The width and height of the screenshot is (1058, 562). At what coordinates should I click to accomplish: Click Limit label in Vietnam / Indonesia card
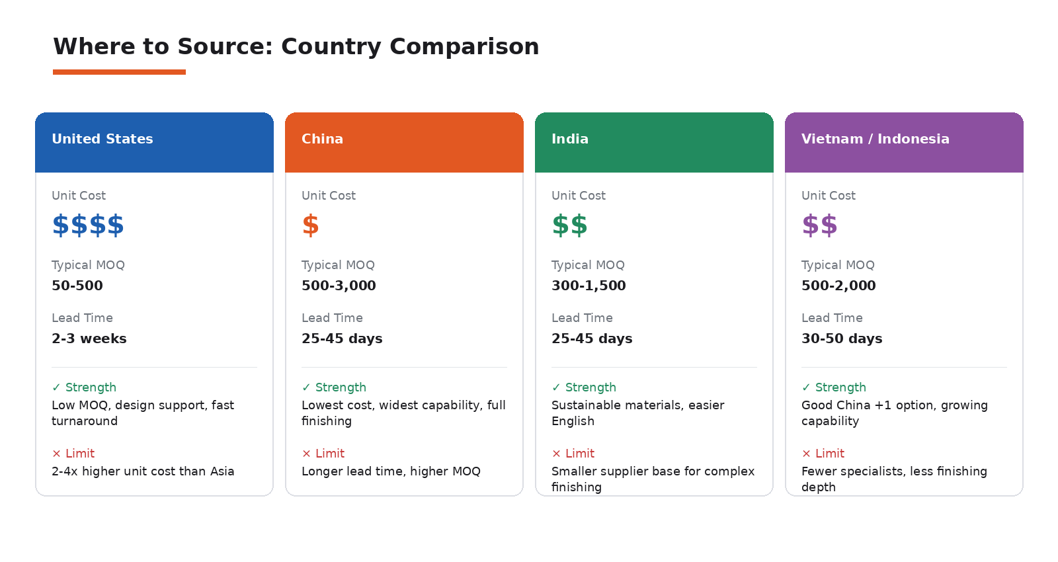(x=823, y=454)
